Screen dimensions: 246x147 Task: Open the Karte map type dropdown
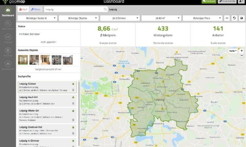[x=233, y=51]
